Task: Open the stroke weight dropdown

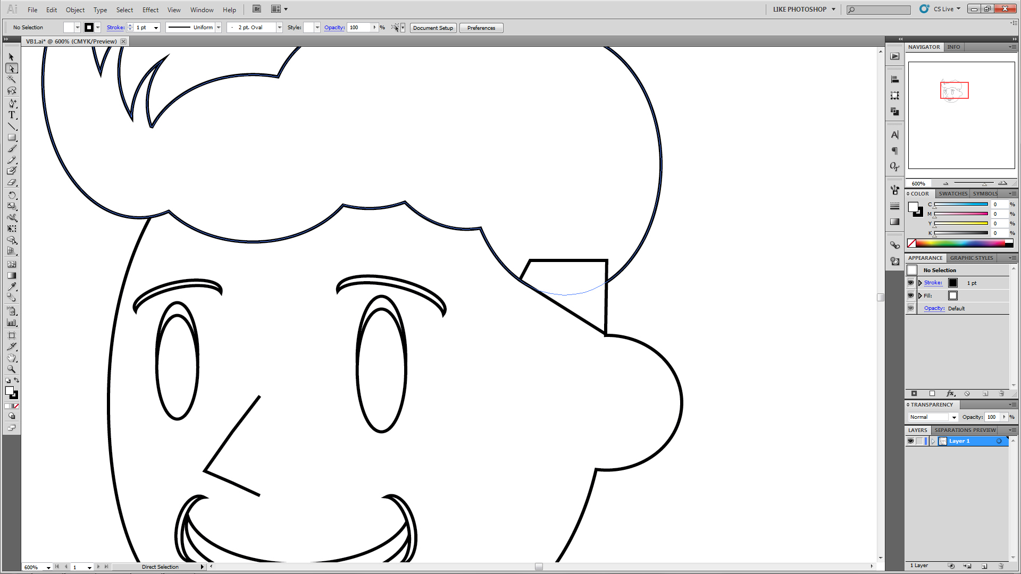Action: coord(156,28)
